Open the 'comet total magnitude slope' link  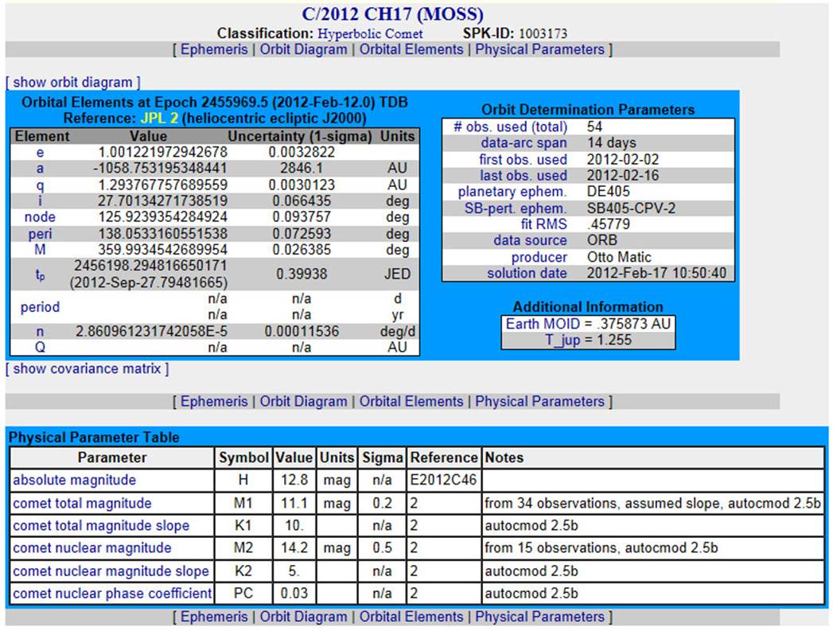(101, 526)
